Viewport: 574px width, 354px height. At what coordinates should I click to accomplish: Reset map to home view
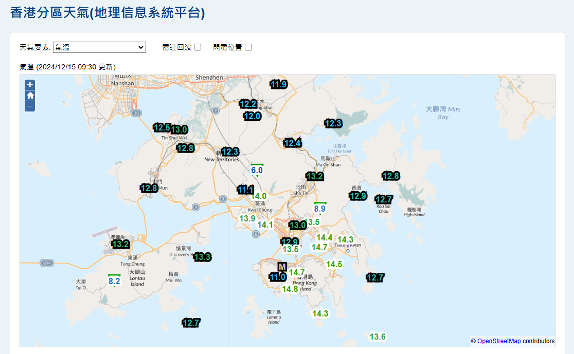point(30,96)
